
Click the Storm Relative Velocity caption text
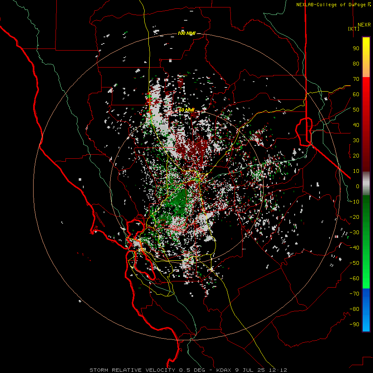tap(188, 370)
